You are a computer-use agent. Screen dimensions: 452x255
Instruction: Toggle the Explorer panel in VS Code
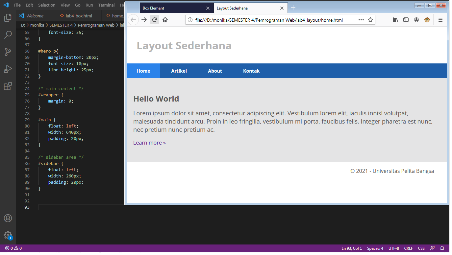pyautogui.click(x=8, y=18)
